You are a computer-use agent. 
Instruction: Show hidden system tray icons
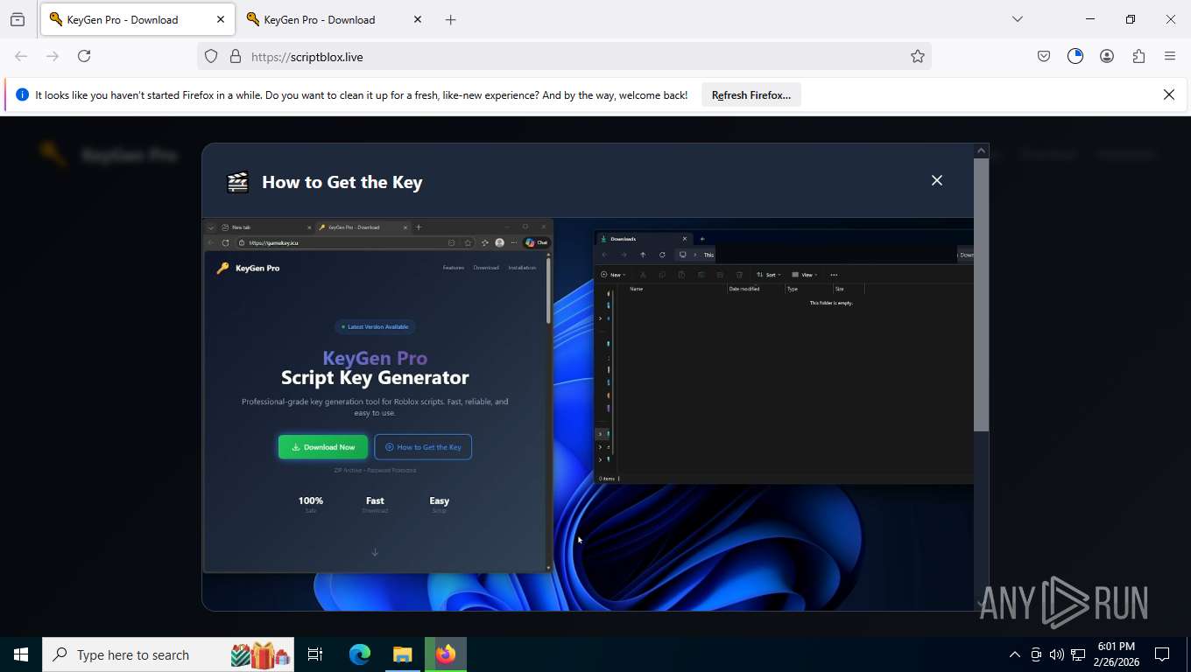[x=1014, y=654]
